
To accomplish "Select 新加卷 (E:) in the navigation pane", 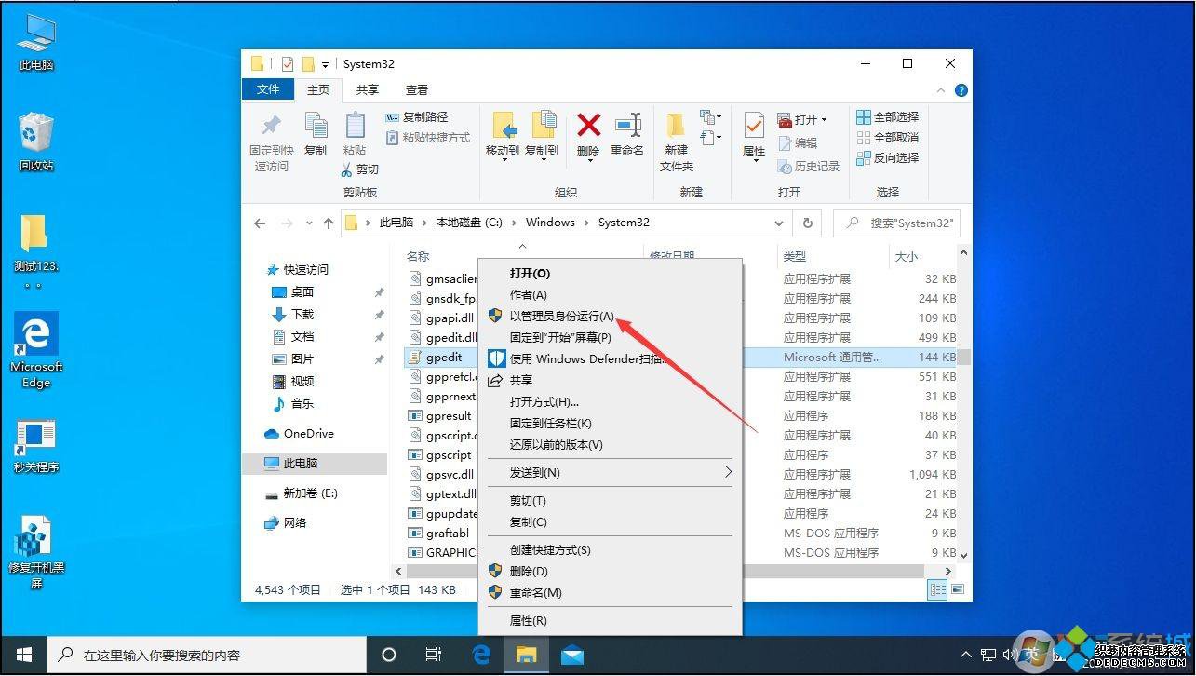I will point(310,493).
